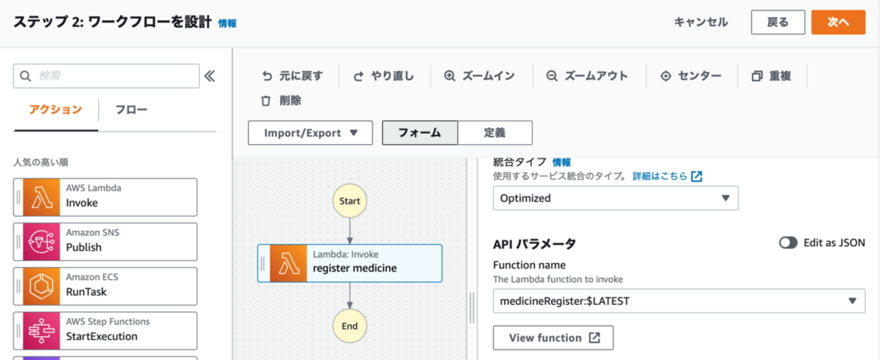
Task: Zoom out of the workflow canvas
Action: click(x=551, y=76)
